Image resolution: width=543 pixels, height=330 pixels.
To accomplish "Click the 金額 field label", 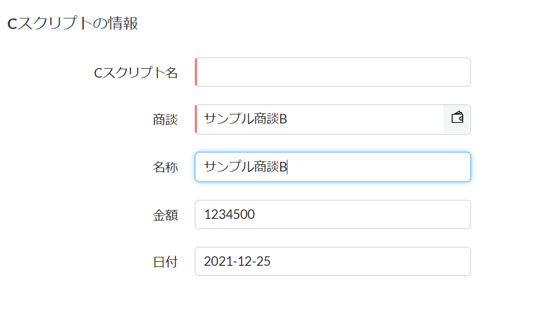I will tap(165, 216).
